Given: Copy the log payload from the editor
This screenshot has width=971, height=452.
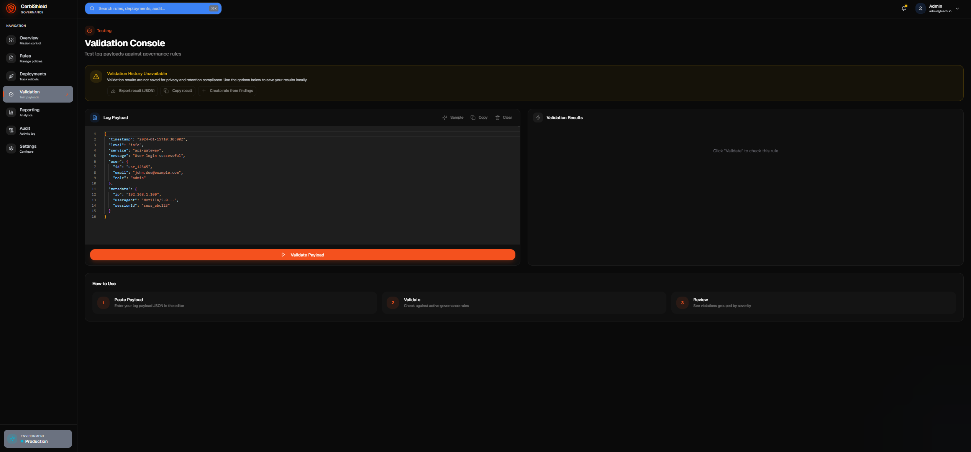Looking at the screenshot, I should [479, 117].
